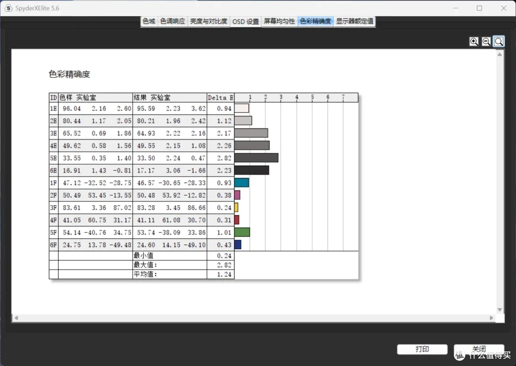Switch to the 屏幕均匀性 tab
This screenshot has width=516, height=366.
pyautogui.click(x=279, y=22)
